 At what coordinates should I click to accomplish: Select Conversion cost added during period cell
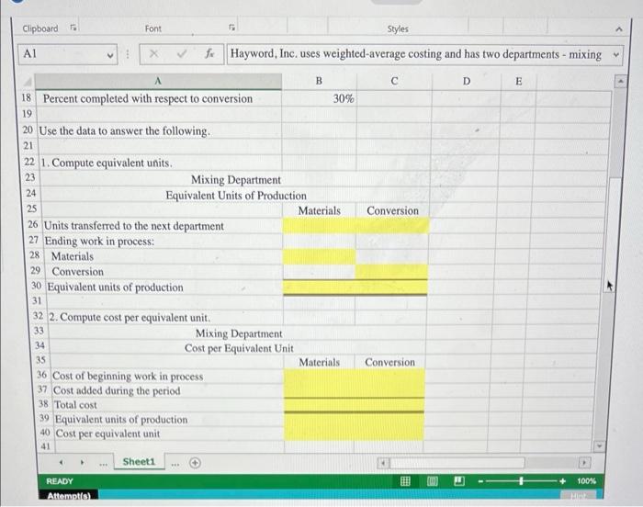tap(389, 390)
